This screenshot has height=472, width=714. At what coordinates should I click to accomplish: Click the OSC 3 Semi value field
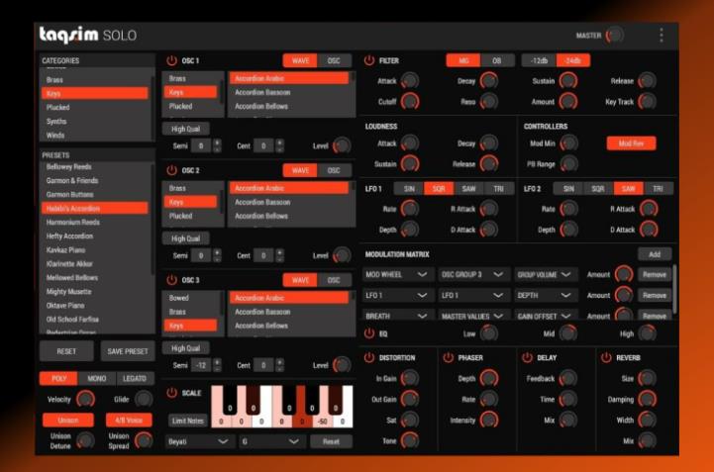201,365
